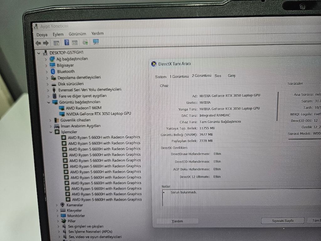Click the Yardım button in DirectX dialog
This screenshot has height=241, width=321.
pyautogui.click(x=177, y=221)
